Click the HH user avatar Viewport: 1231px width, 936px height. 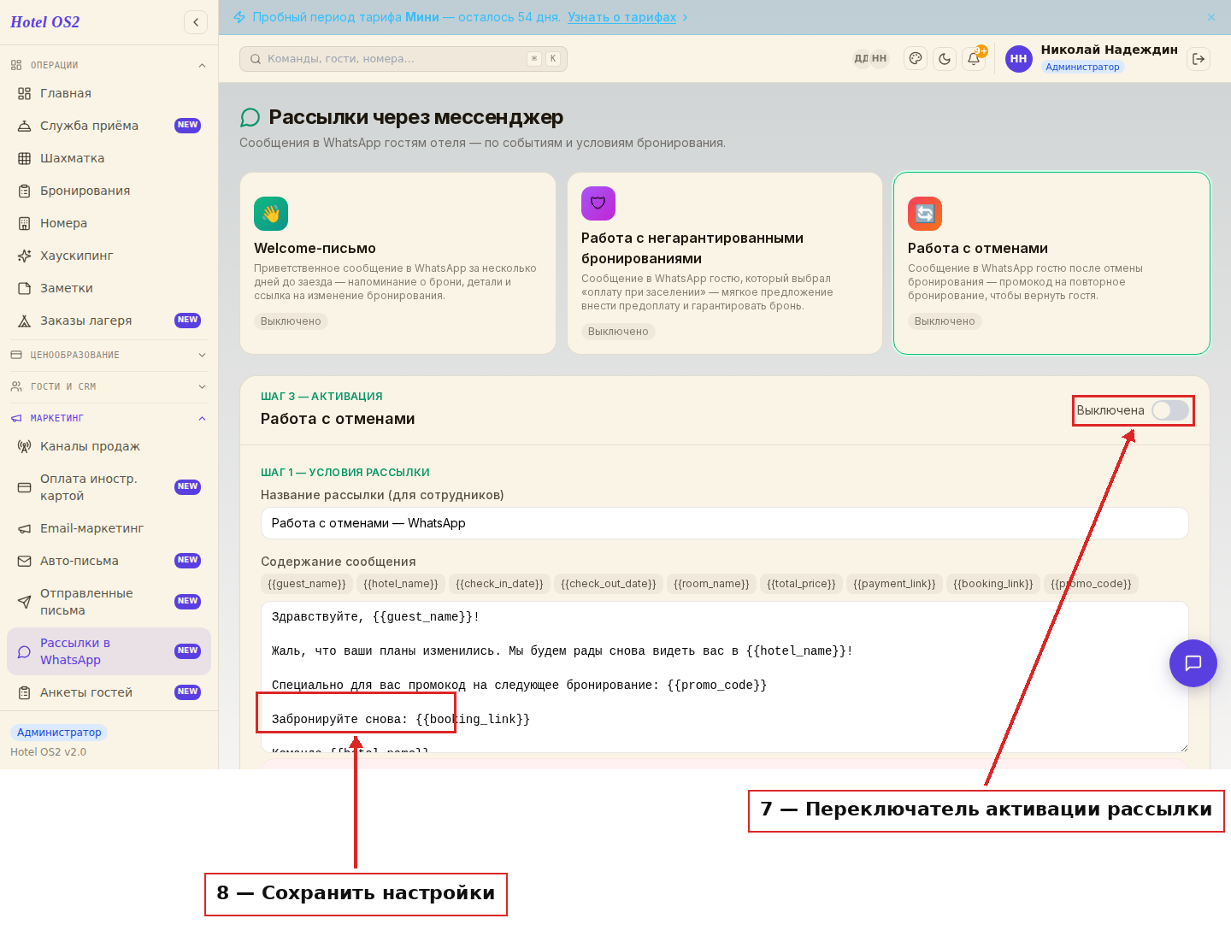click(1018, 59)
